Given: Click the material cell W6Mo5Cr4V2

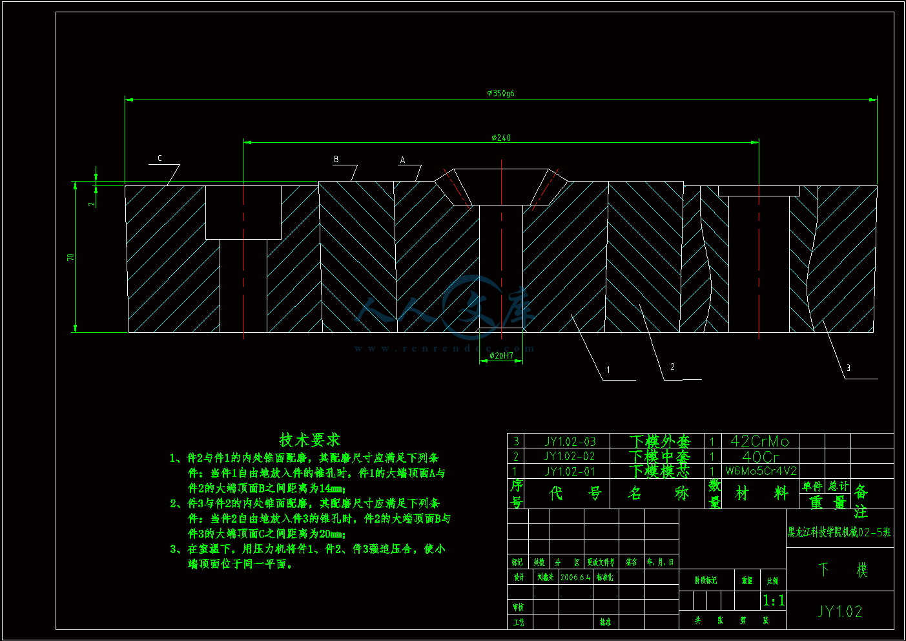Looking at the screenshot, I should (x=761, y=471).
